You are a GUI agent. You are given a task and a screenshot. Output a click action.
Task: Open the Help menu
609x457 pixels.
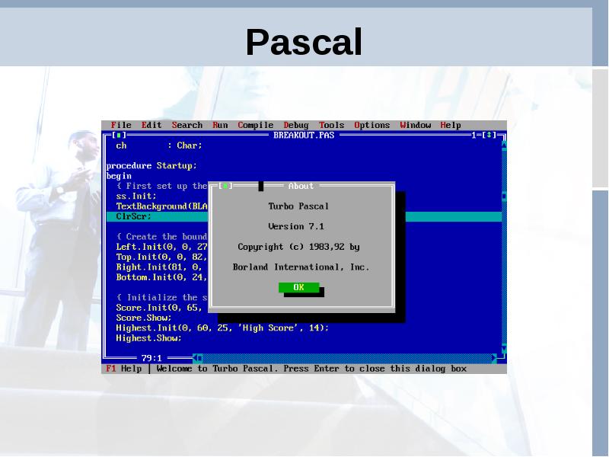pos(451,125)
